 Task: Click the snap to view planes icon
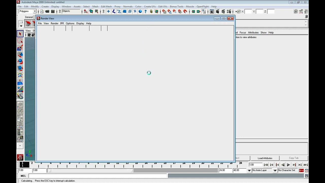tap(180, 11)
